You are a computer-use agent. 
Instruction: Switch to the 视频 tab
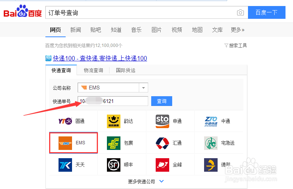coord(177,30)
